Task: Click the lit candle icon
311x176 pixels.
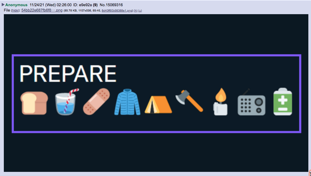Action: 221,102
